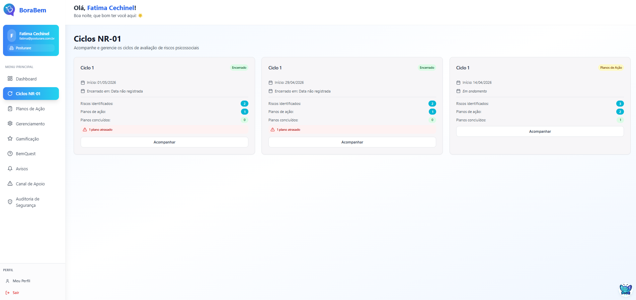Click Planos de ação count 2 badge

[620, 112]
